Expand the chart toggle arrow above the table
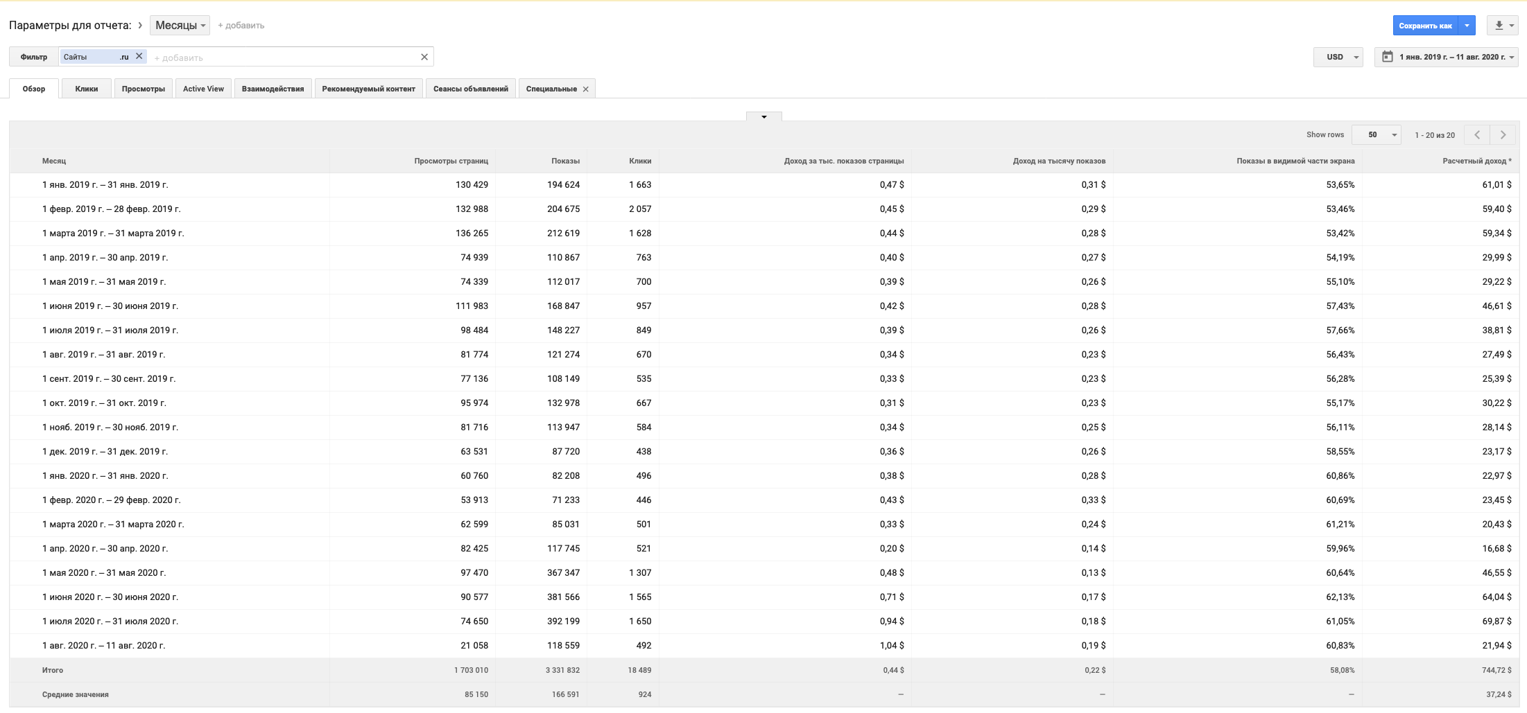 pyautogui.click(x=764, y=116)
